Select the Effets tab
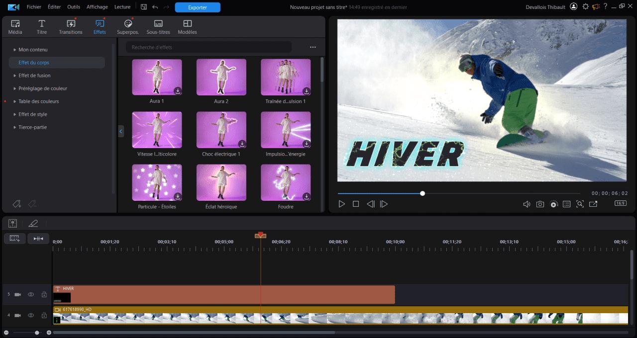 pos(100,27)
